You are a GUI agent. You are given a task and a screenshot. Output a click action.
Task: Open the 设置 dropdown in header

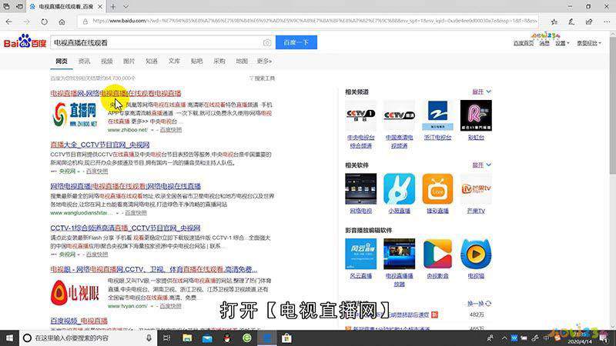pyautogui.click(x=562, y=43)
